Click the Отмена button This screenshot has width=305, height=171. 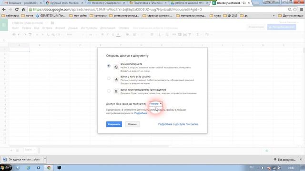click(x=132, y=124)
